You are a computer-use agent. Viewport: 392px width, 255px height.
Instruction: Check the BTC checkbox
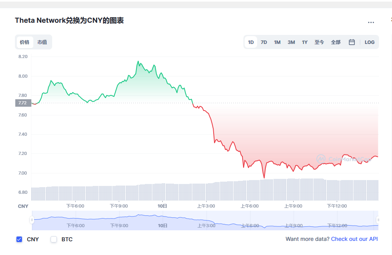click(54, 239)
